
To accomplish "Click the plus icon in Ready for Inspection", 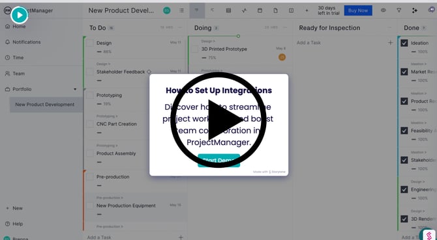I will (x=391, y=43).
